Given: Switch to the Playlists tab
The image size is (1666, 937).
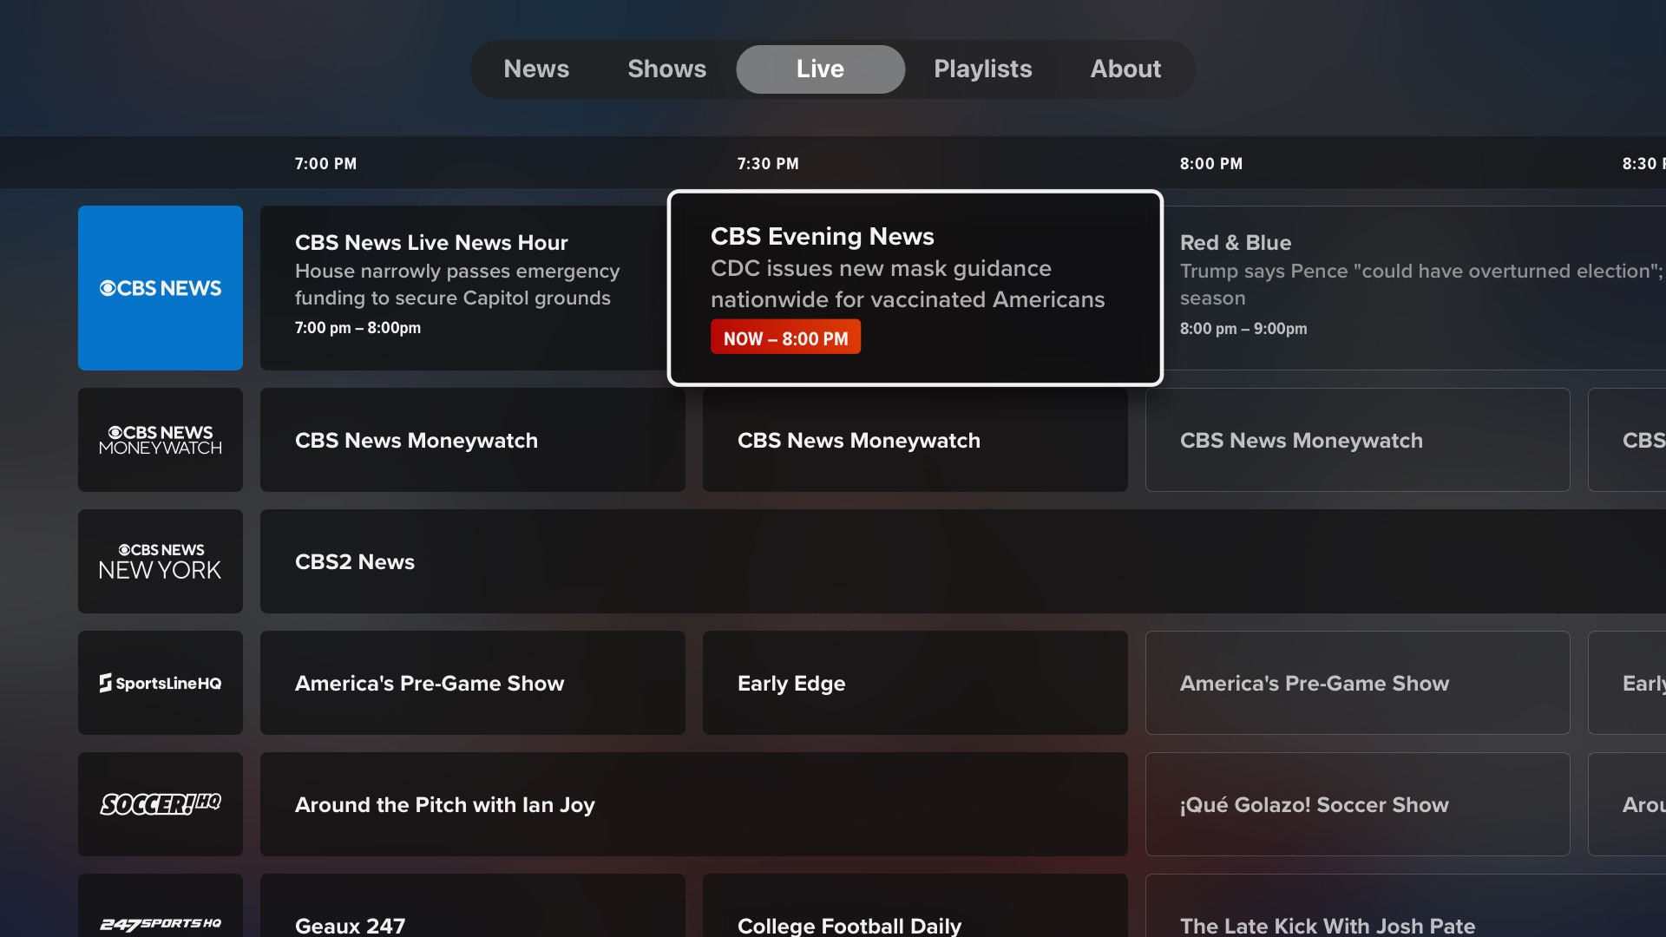Looking at the screenshot, I should click(982, 69).
